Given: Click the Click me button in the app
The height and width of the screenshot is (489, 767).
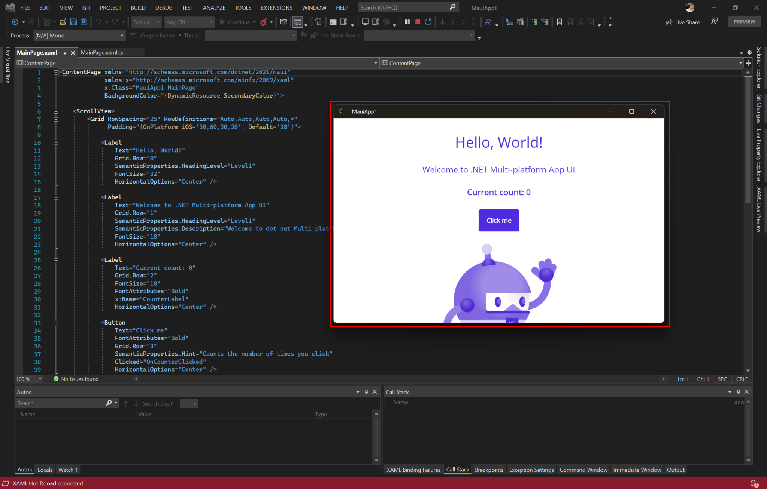Looking at the screenshot, I should tap(498, 220).
